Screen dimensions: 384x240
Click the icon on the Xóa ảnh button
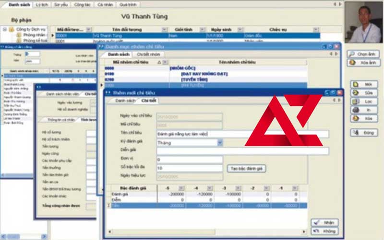pyautogui.click(x=352, y=63)
